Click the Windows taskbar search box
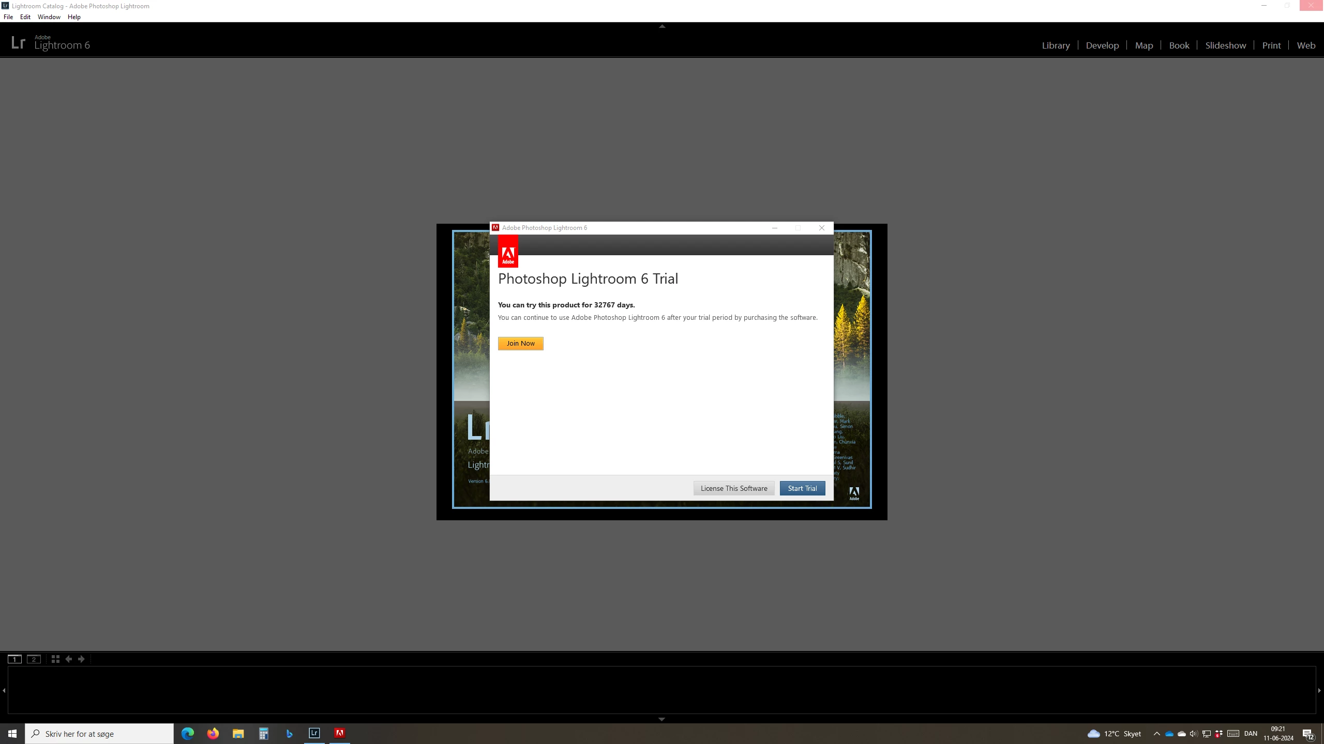1324x744 pixels. 99,733
